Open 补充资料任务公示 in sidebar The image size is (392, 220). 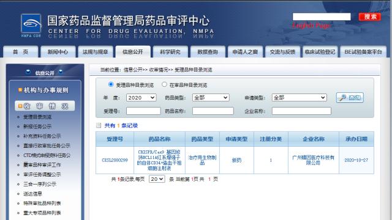click(42, 136)
